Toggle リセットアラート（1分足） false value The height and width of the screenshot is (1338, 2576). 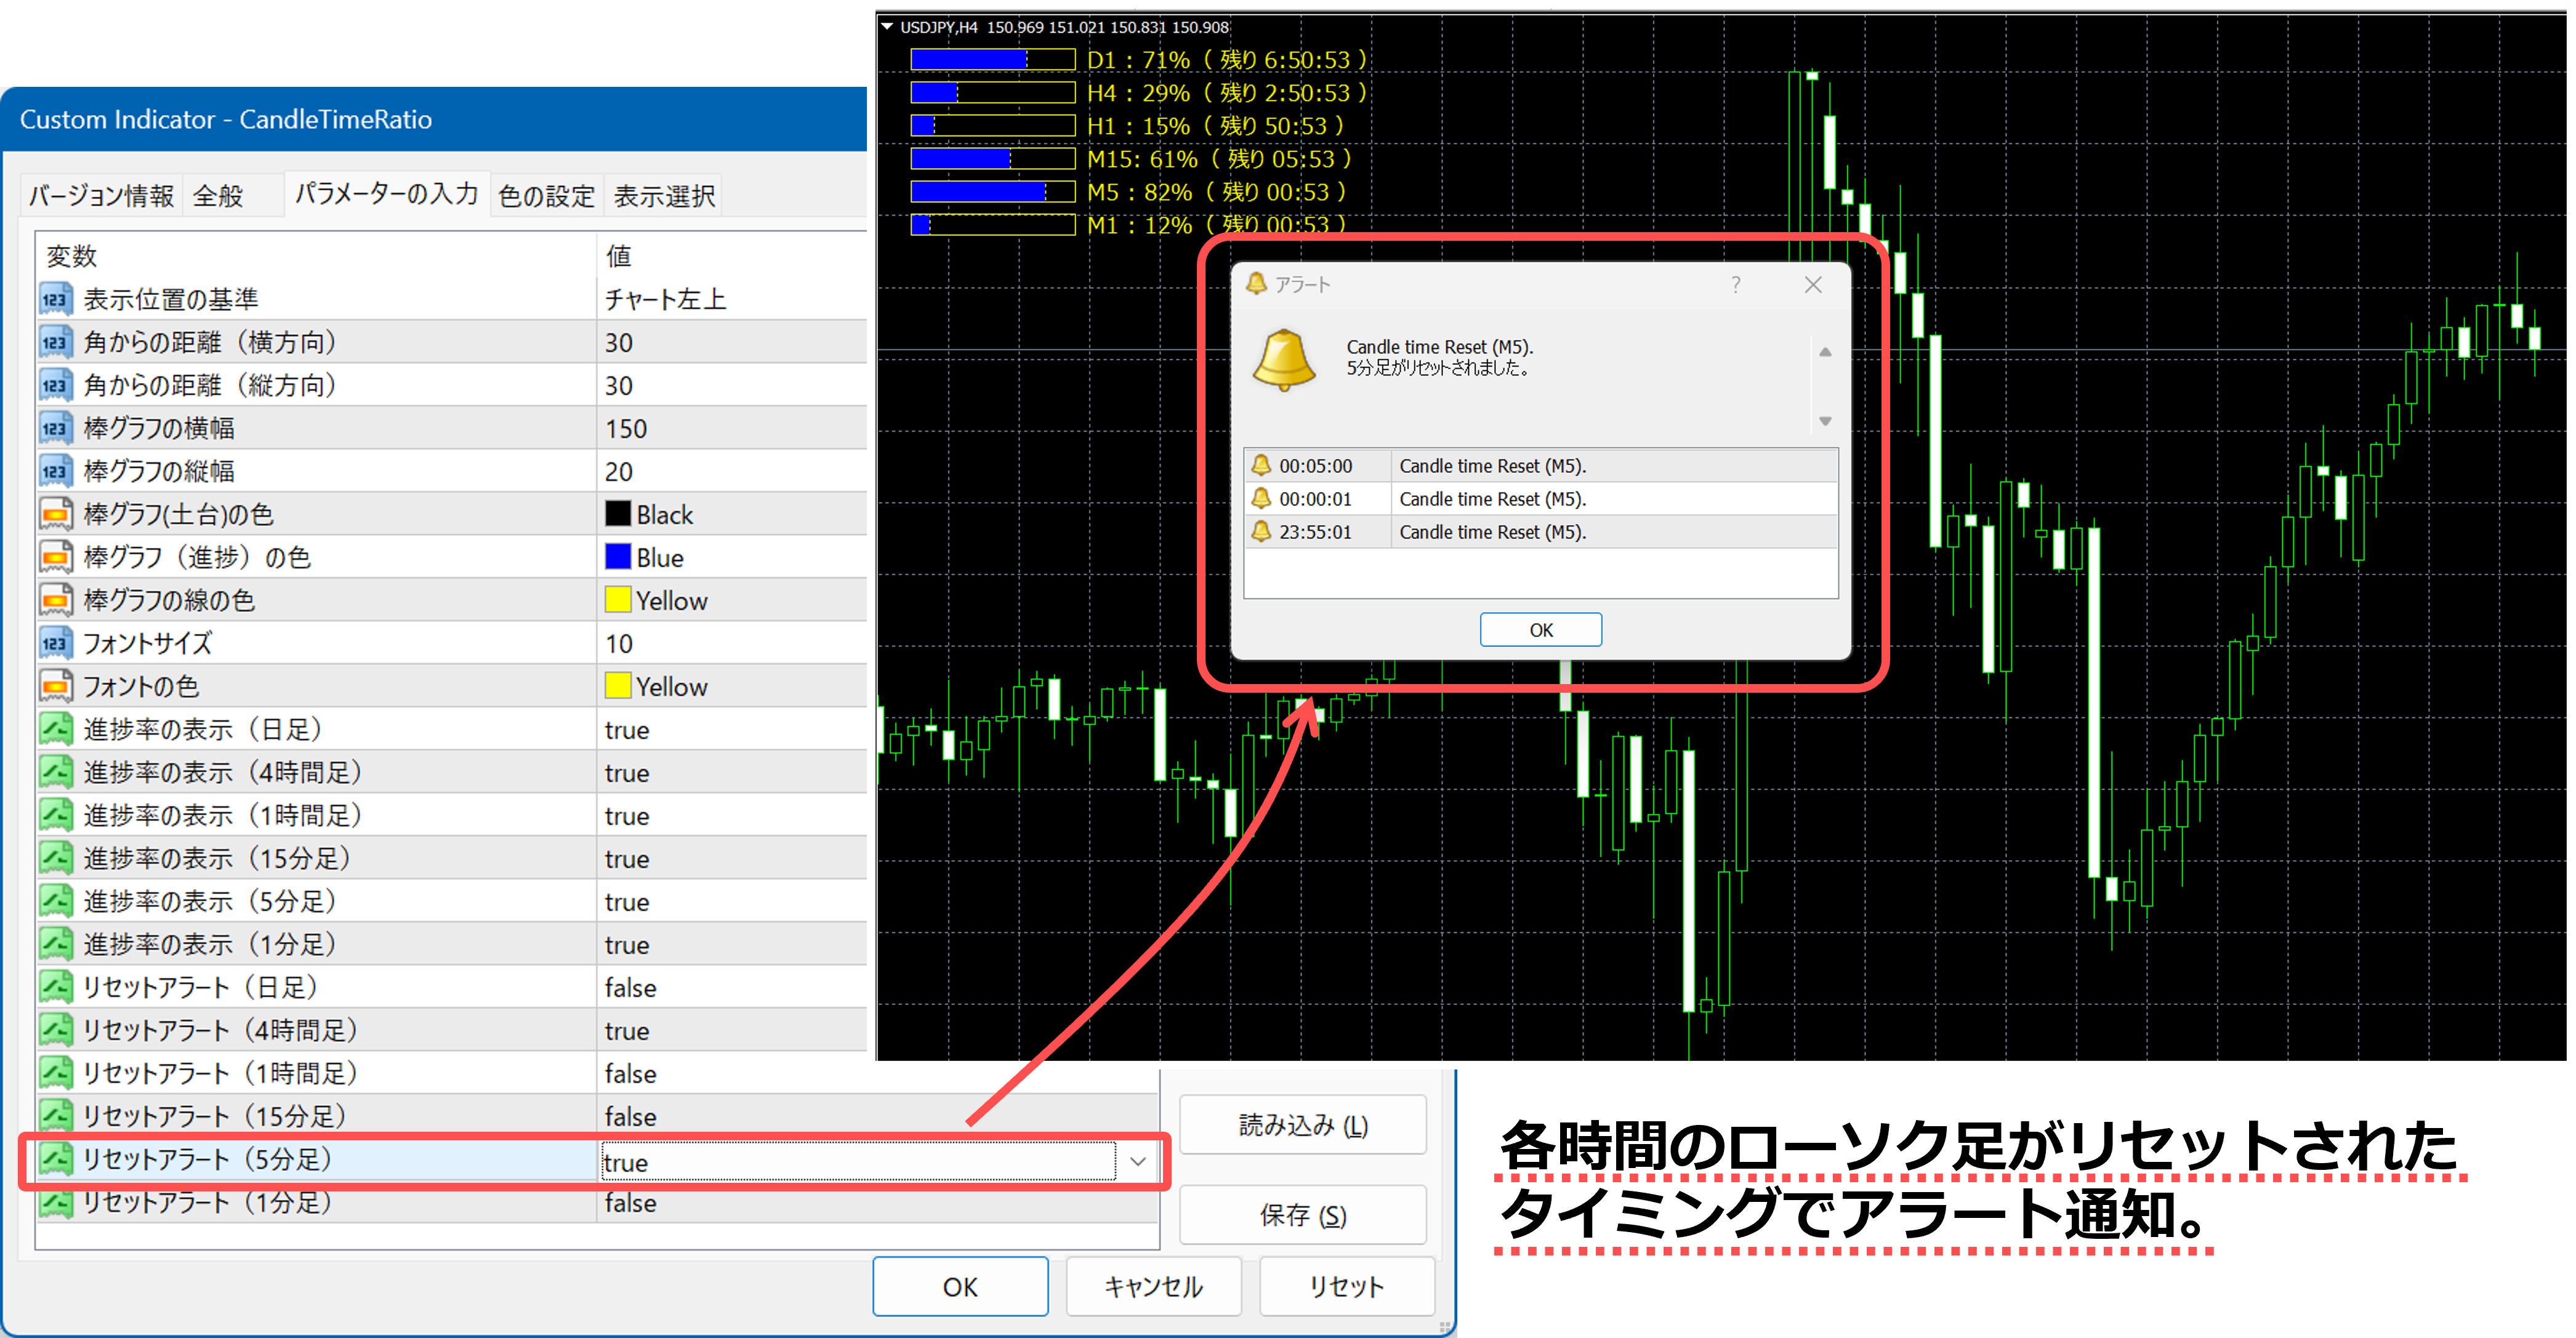click(x=630, y=1203)
